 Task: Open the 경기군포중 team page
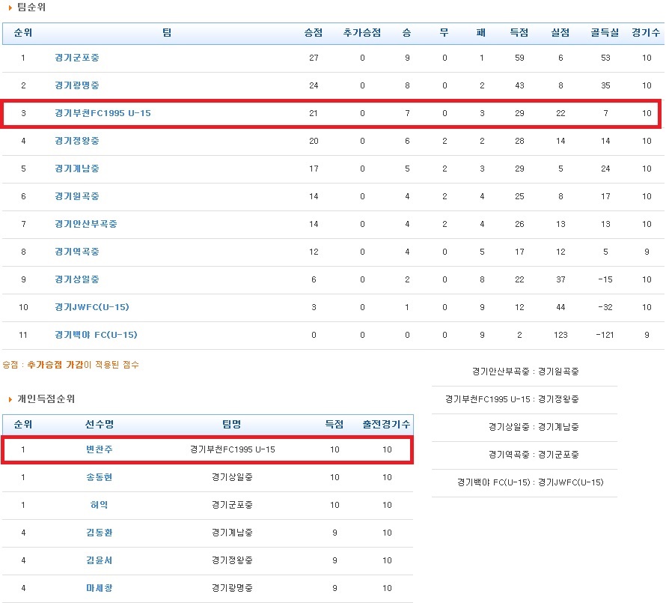pyautogui.click(x=78, y=57)
